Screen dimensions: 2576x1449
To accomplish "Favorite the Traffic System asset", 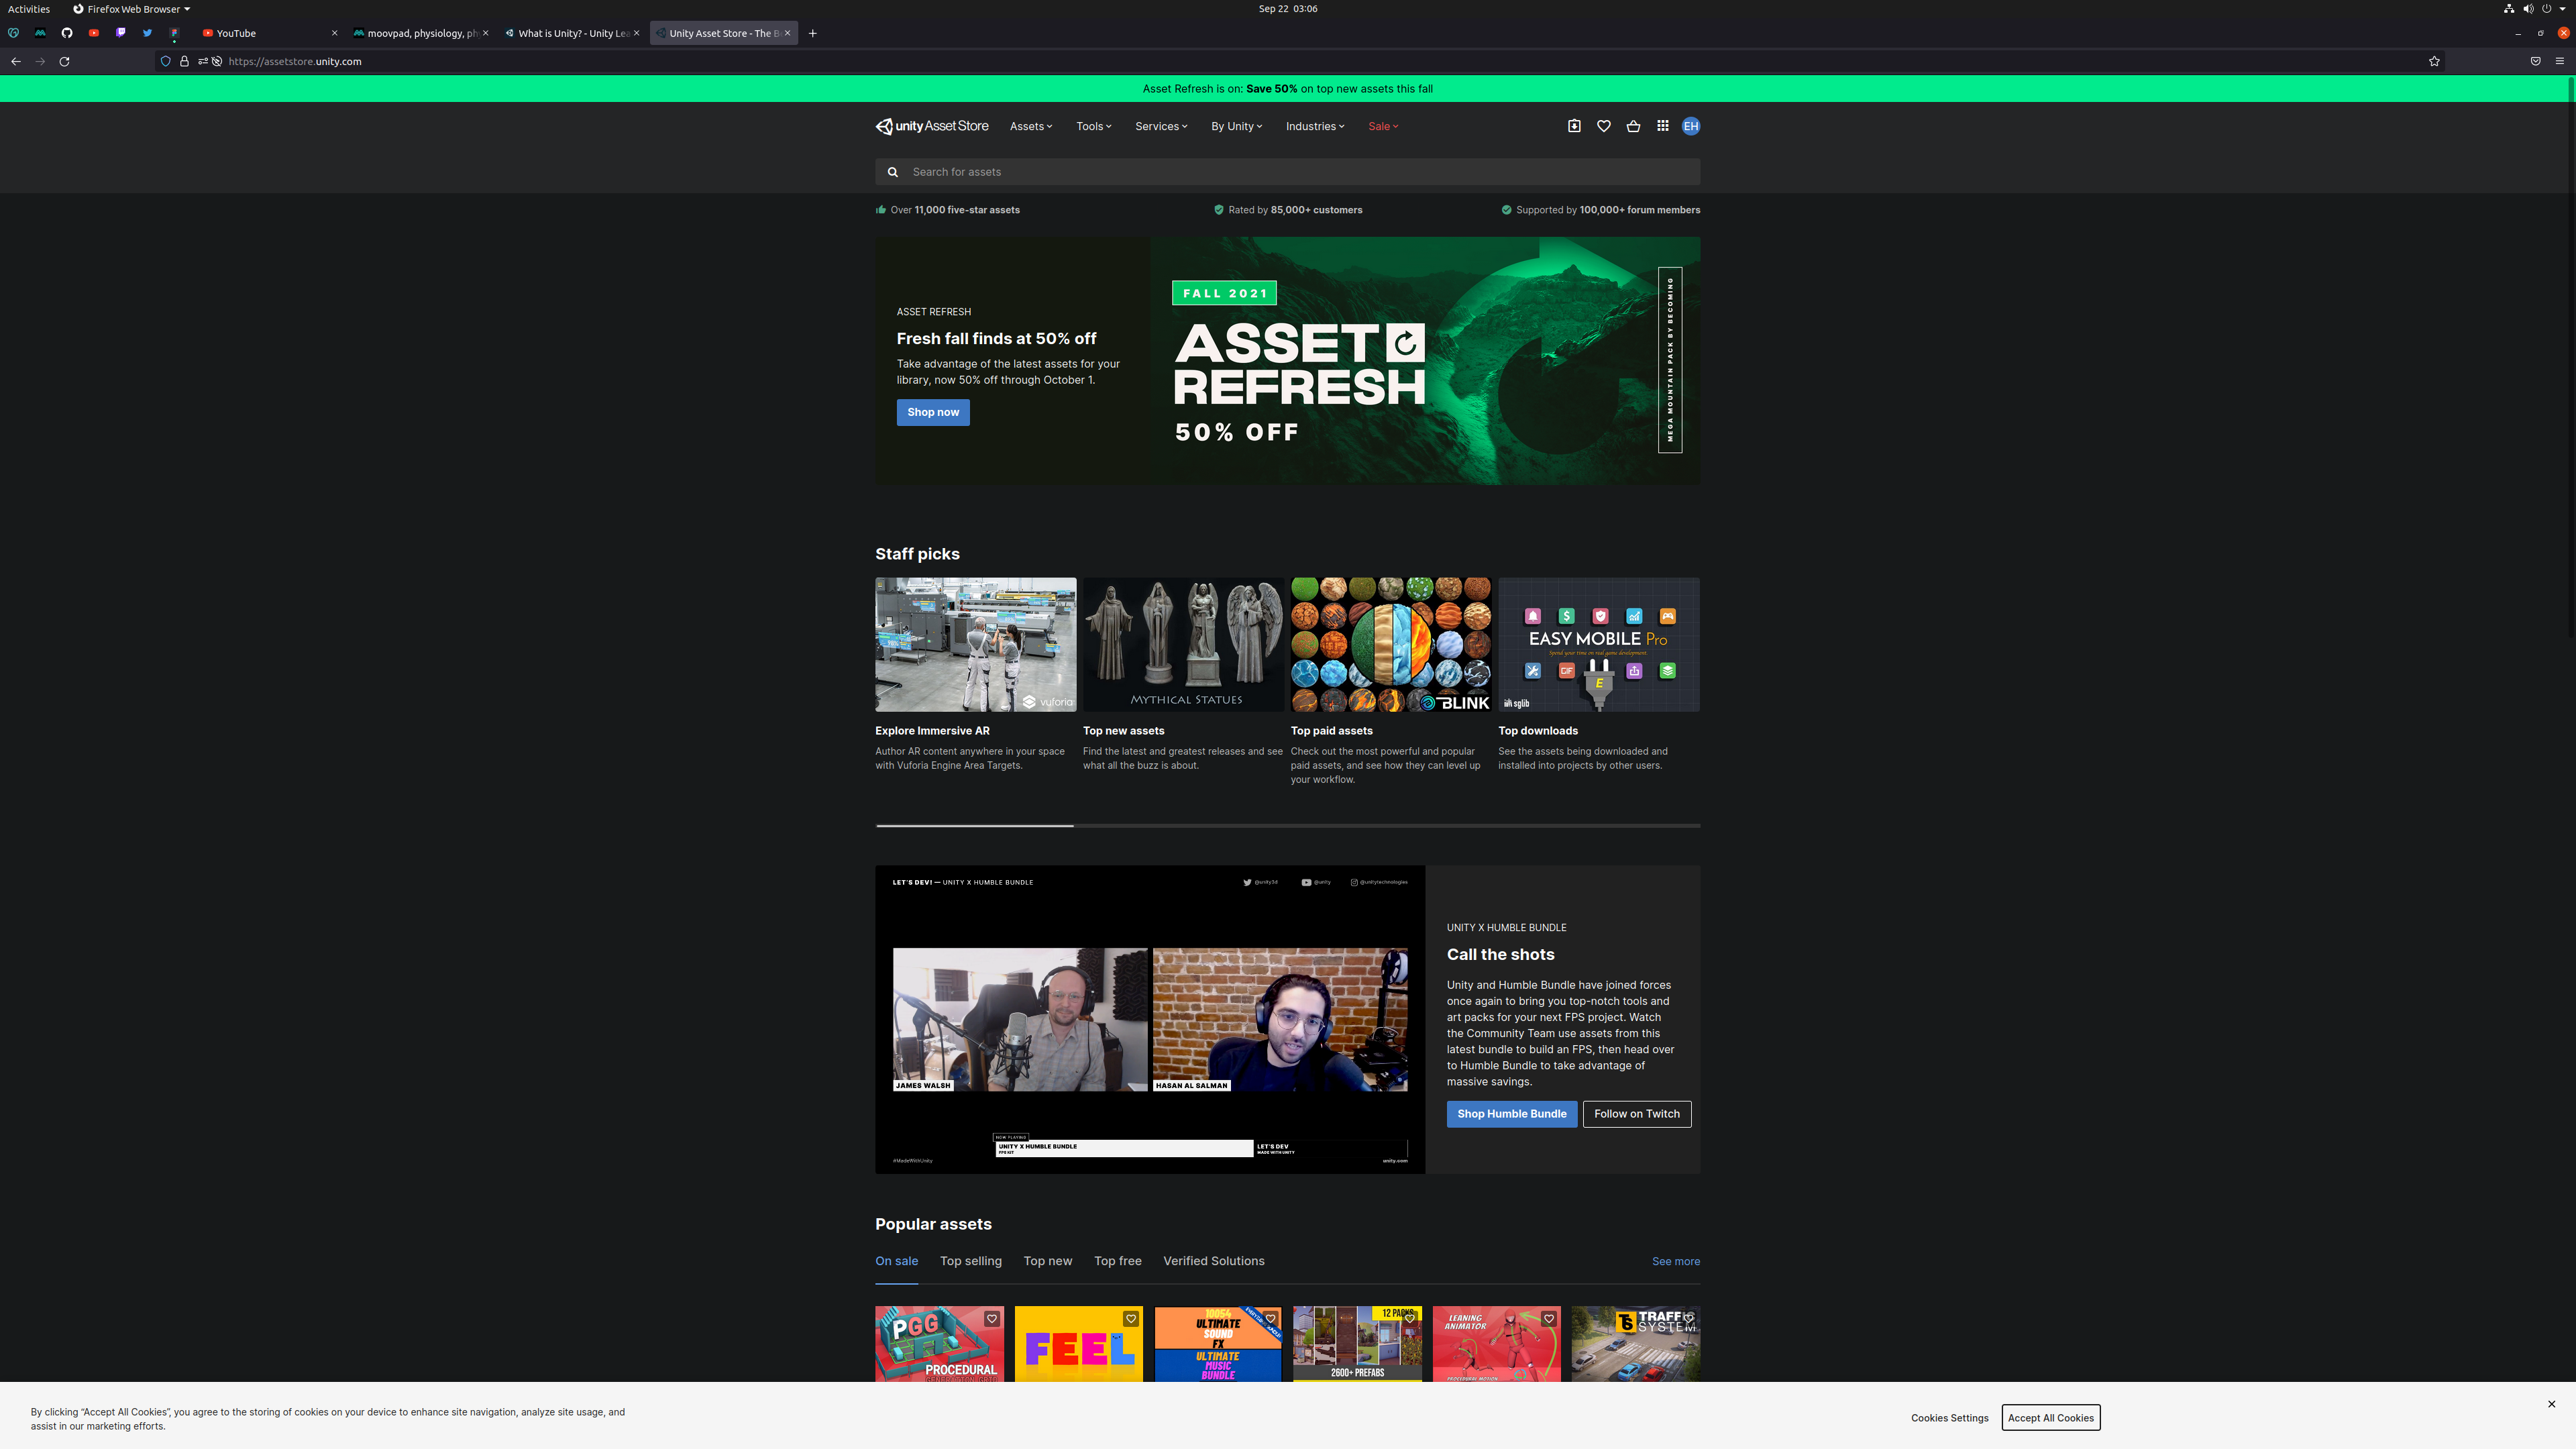I will [x=1688, y=1319].
